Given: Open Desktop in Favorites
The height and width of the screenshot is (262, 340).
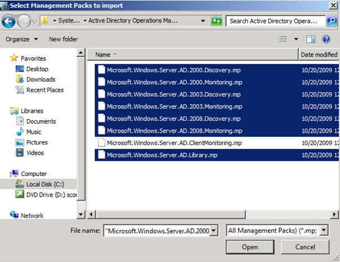Looking at the screenshot, I should [x=37, y=69].
